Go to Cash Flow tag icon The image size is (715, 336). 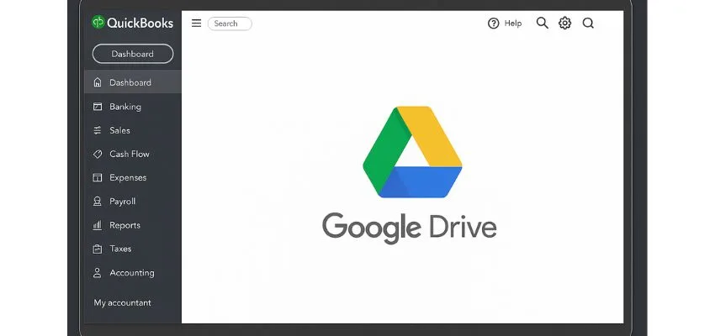[98, 155]
